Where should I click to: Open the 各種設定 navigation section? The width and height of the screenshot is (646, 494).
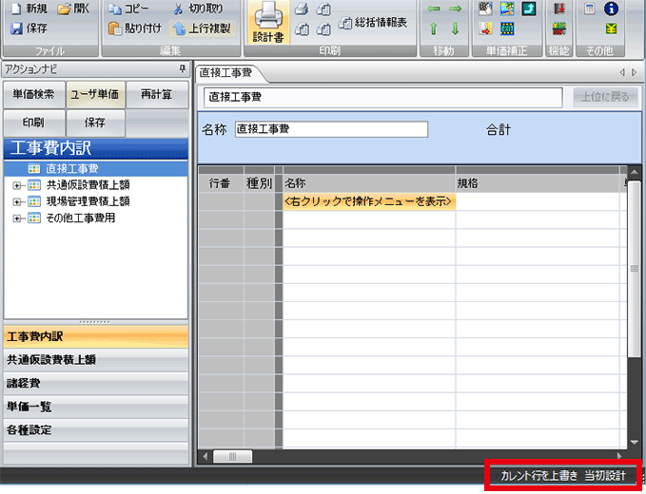(95, 430)
